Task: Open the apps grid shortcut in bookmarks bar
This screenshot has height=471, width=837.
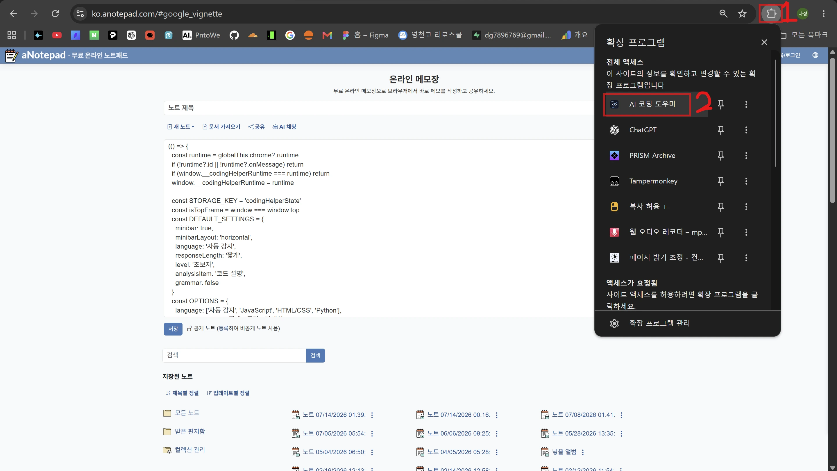Action: (12, 35)
